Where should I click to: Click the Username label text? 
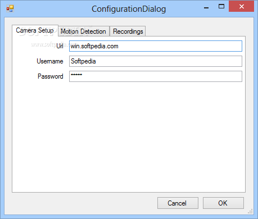[x=50, y=61]
